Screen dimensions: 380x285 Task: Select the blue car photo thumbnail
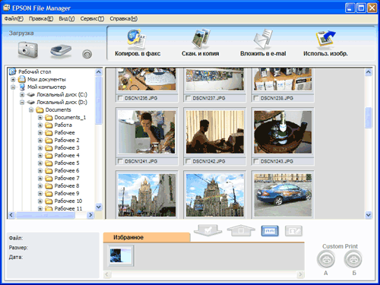click(283, 195)
